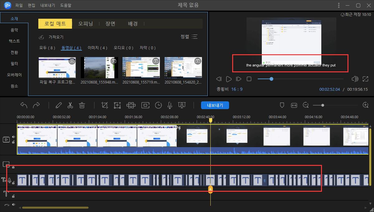
Task: Click the 내보내기 export button
Action: 215,105
